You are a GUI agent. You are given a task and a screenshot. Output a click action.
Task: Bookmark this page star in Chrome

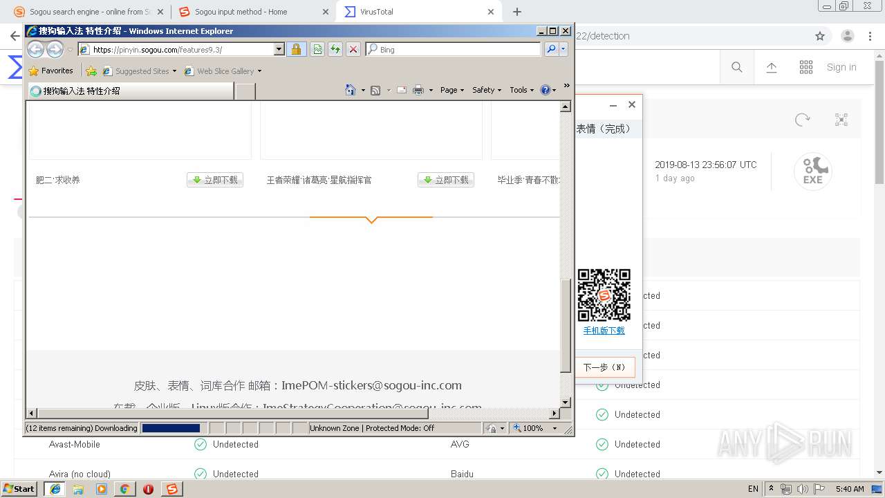(x=820, y=36)
